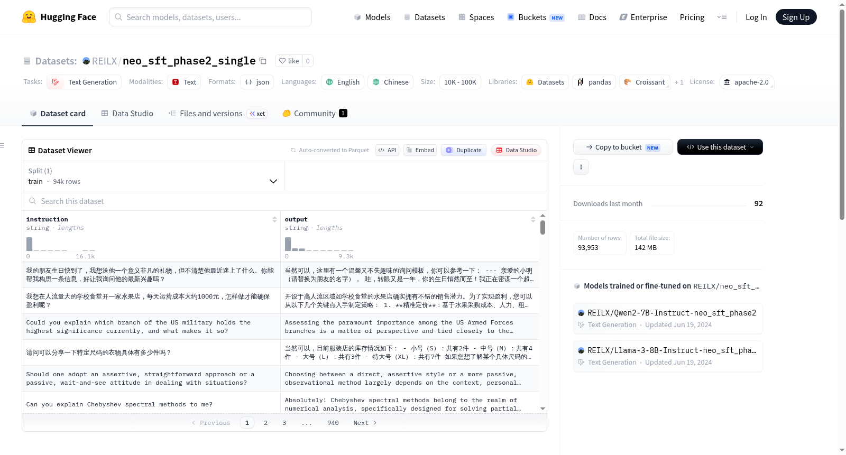
Task: Switch to the Data Studio tab
Action: (x=127, y=113)
